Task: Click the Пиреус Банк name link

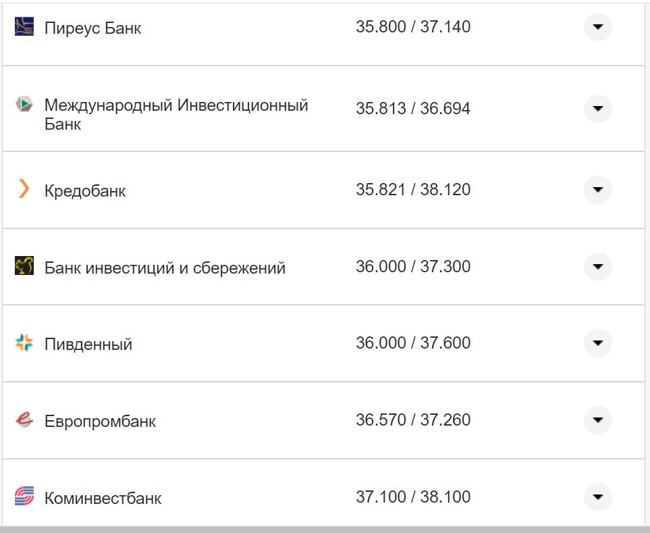Action: point(92,28)
